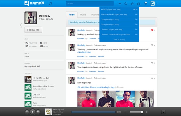The height and width of the screenshot is (116, 181).
Task: Click Shout Out under 'This song I just wrote' shout
Action: pos(92,57)
